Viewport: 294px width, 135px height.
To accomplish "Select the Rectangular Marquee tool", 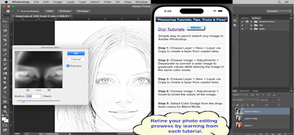I will point(5,26).
